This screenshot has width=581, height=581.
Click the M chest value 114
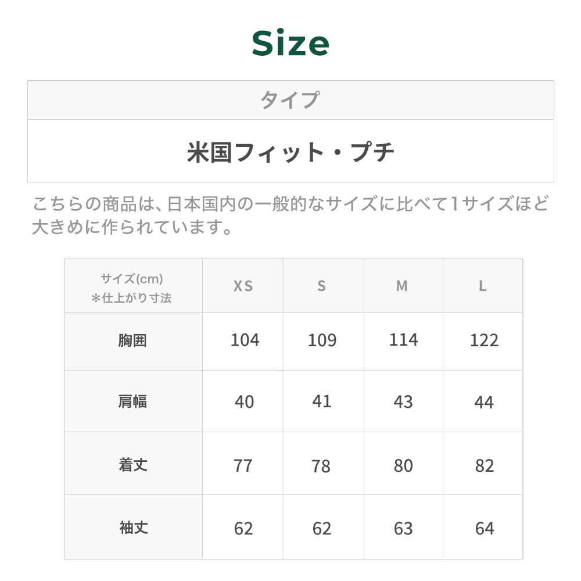(403, 340)
